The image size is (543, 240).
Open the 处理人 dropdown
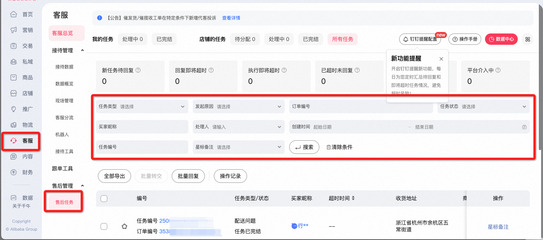(x=238, y=127)
